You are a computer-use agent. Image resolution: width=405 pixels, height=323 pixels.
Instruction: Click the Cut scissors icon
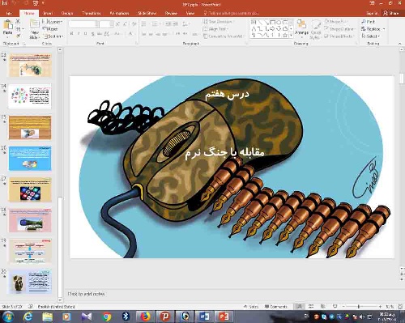19,21
